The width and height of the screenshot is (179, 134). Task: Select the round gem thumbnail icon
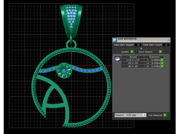click(x=117, y=58)
